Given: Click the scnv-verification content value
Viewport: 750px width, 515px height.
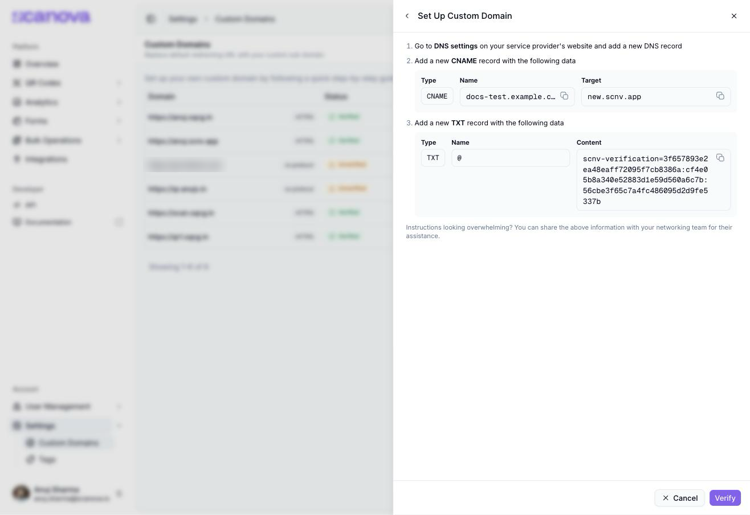Looking at the screenshot, I should click(x=646, y=180).
